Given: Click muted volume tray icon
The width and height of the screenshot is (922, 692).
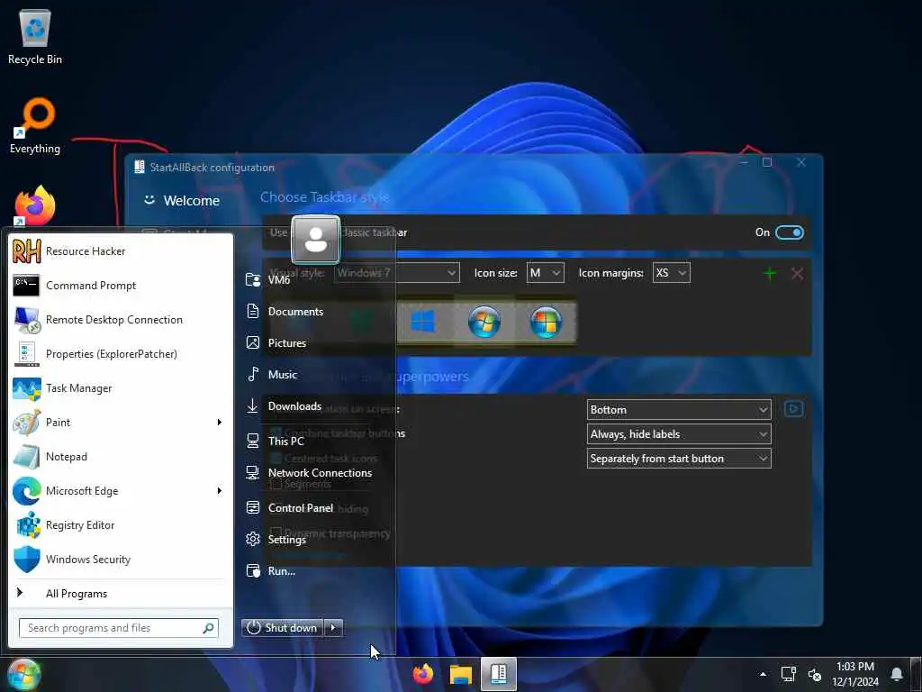Looking at the screenshot, I should click(x=814, y=674).
